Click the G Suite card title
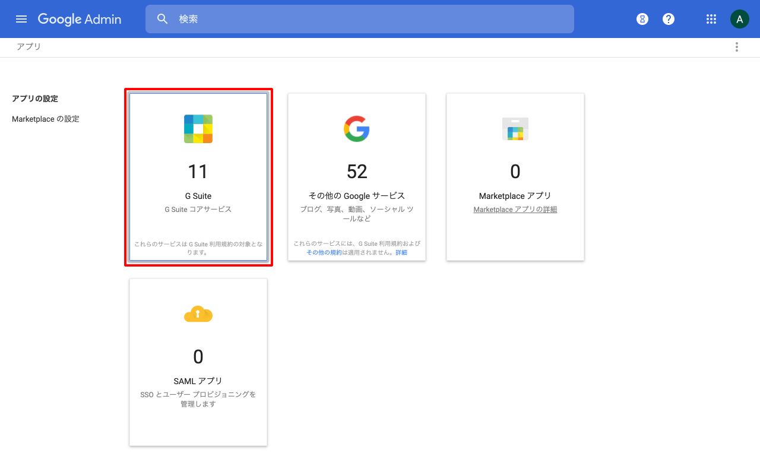 198,196
